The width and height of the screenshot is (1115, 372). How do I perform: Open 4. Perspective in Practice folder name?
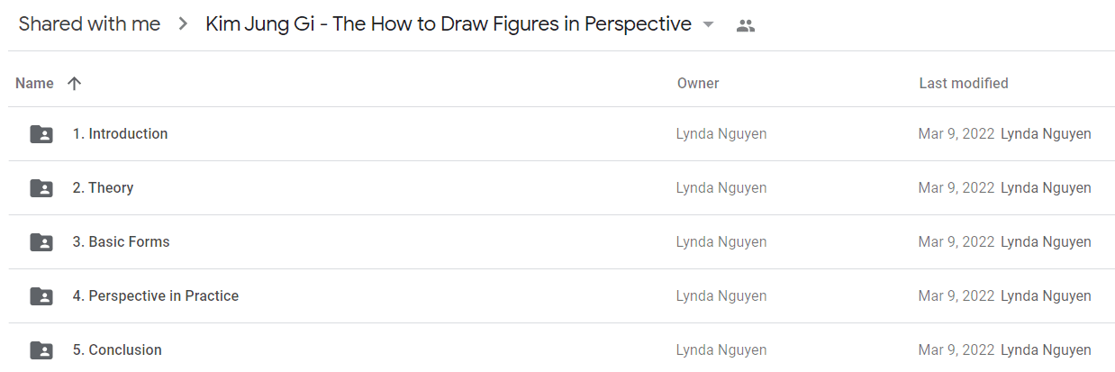pyautogui.click(x=156, y=295)
